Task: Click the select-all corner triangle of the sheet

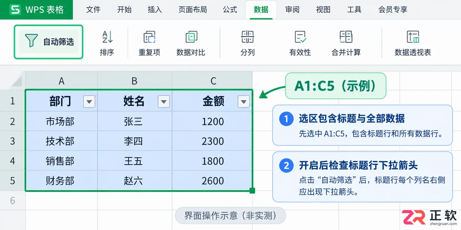Action: (x=16, y=81)
